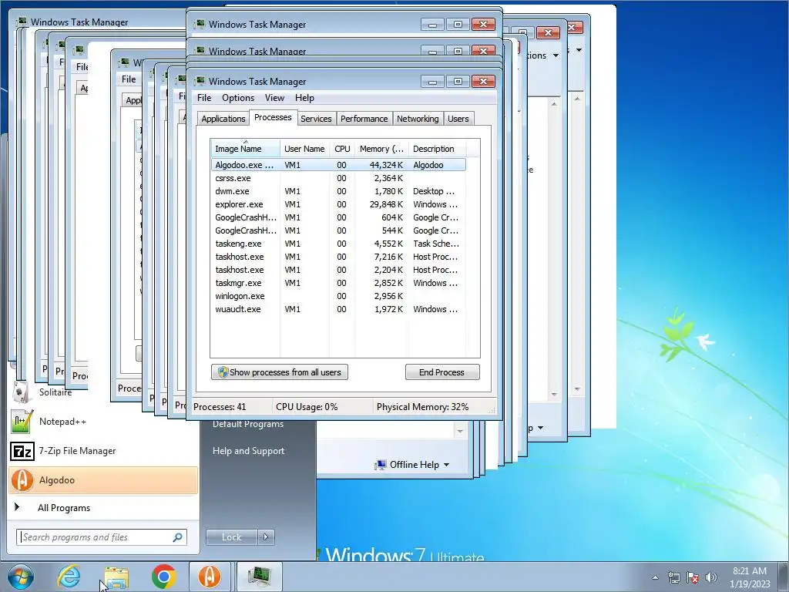Launch 7-Zip File Manager from Start menu
Image resolution: width=789 pixels, height=592 pixels.
(x=103, y=450)
